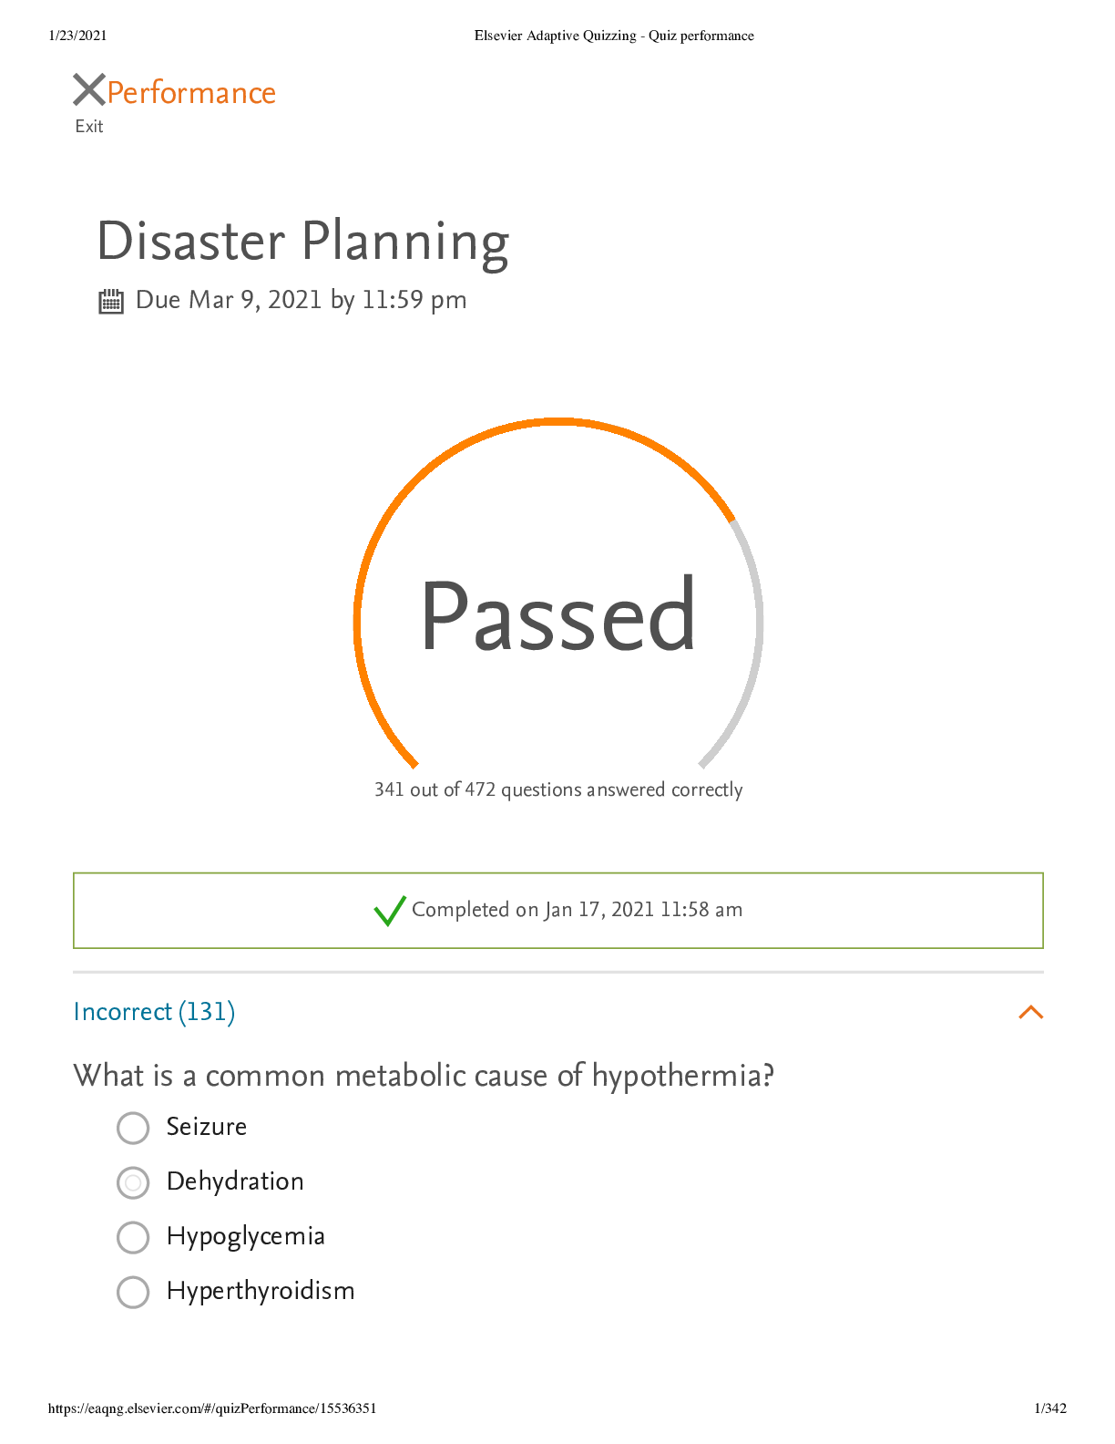This screenshot has width=1115, height=1444.
Task: Select the Dehydration radio option
Action: [x=133, y=1182]
